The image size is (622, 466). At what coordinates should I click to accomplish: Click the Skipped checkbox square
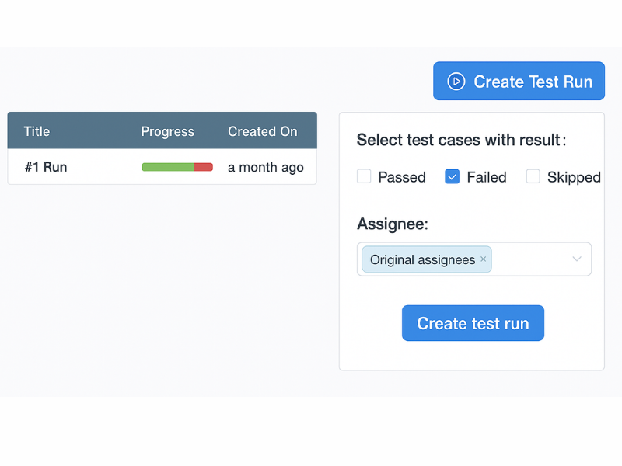point(533,176)
